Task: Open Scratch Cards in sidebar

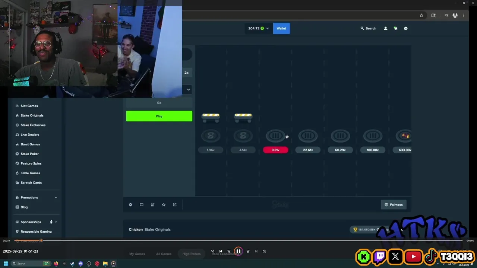Action: pos(31,183)
